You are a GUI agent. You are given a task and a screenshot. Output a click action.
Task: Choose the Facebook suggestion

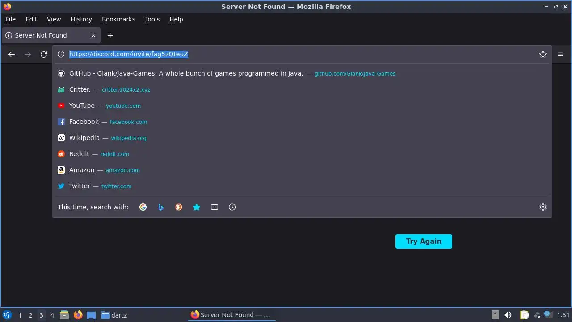(x=303, y=122)
